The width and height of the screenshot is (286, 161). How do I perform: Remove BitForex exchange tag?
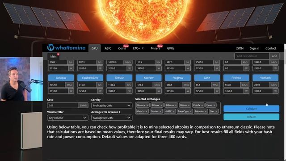click(x=176, y=106)
